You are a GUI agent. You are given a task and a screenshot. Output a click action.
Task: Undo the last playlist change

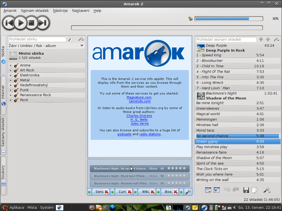pyautogui.click(x=227, y=190)
